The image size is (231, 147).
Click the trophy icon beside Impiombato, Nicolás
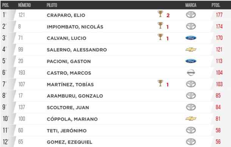(160, 25)
